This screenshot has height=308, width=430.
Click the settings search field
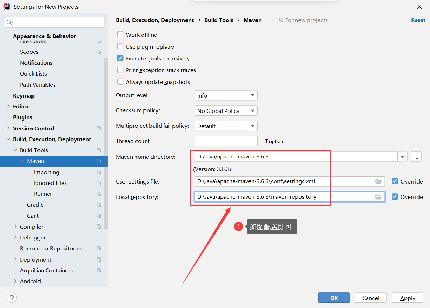(54, 22)
